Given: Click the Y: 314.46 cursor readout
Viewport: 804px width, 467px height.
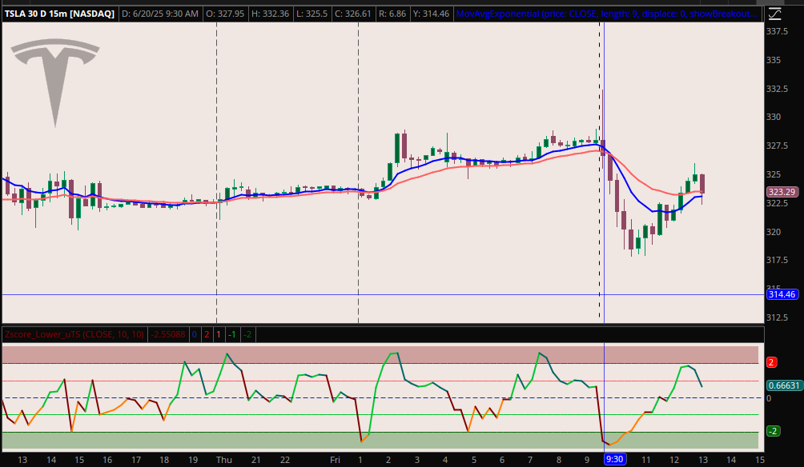Looking at the screenshot, I should coord(431,14).
